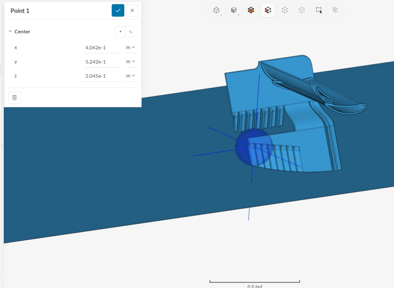Collapse the Center section
Image resolution: width=394 pixels, height=288 pixels.
click(10, 32)
